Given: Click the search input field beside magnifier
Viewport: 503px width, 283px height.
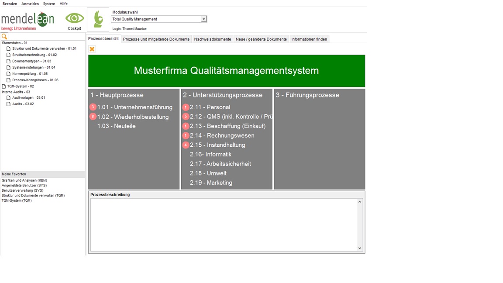Looking at the screenshot, I should pos(46,37).
